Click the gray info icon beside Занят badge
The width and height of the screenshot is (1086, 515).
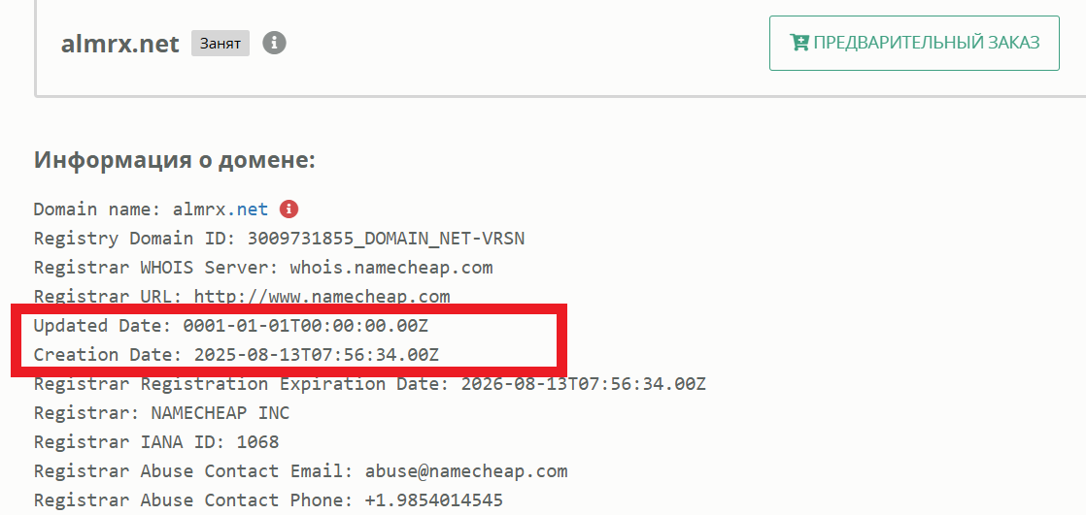274,43
